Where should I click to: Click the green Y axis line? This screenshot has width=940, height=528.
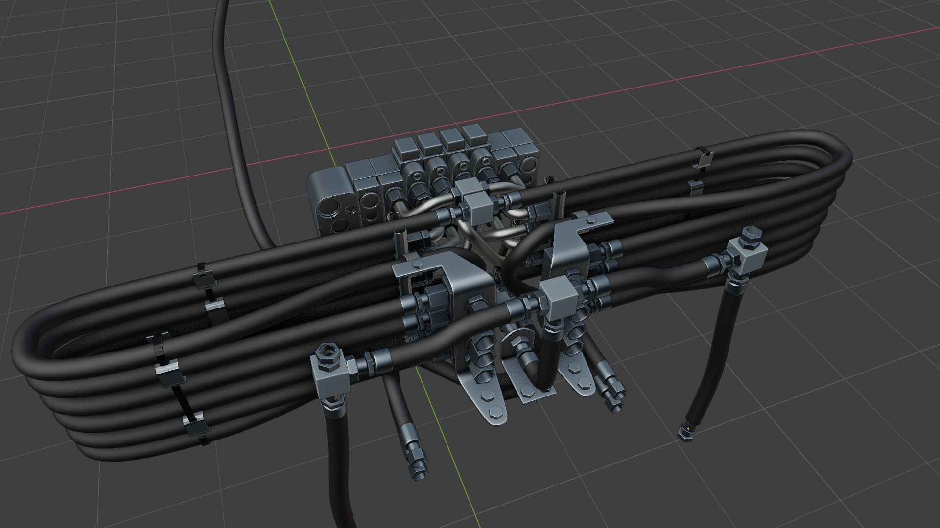(x=299, y=73)
